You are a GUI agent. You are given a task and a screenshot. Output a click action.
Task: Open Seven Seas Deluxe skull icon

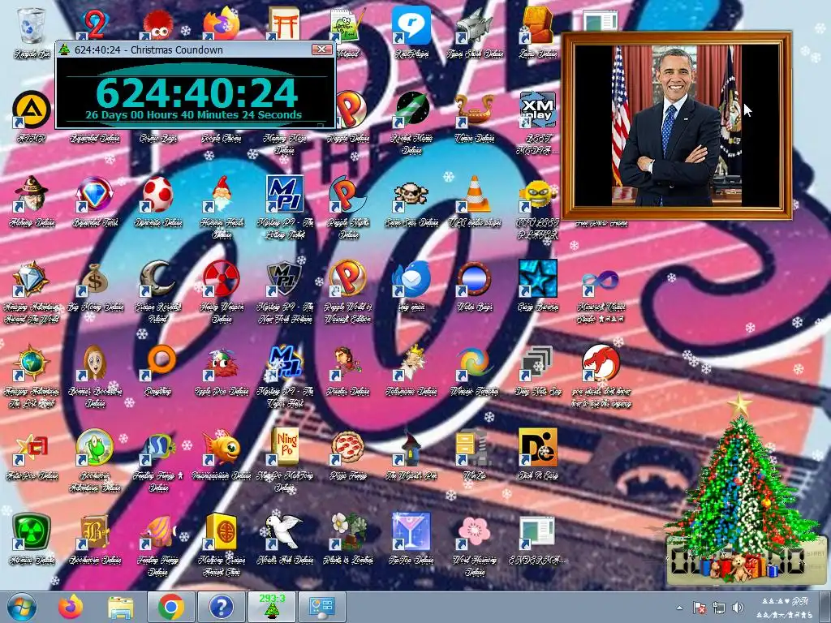411,194
